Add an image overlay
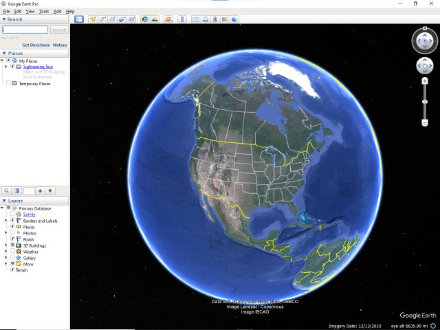Viewport: 440px width, 330px height. (122, 19)
